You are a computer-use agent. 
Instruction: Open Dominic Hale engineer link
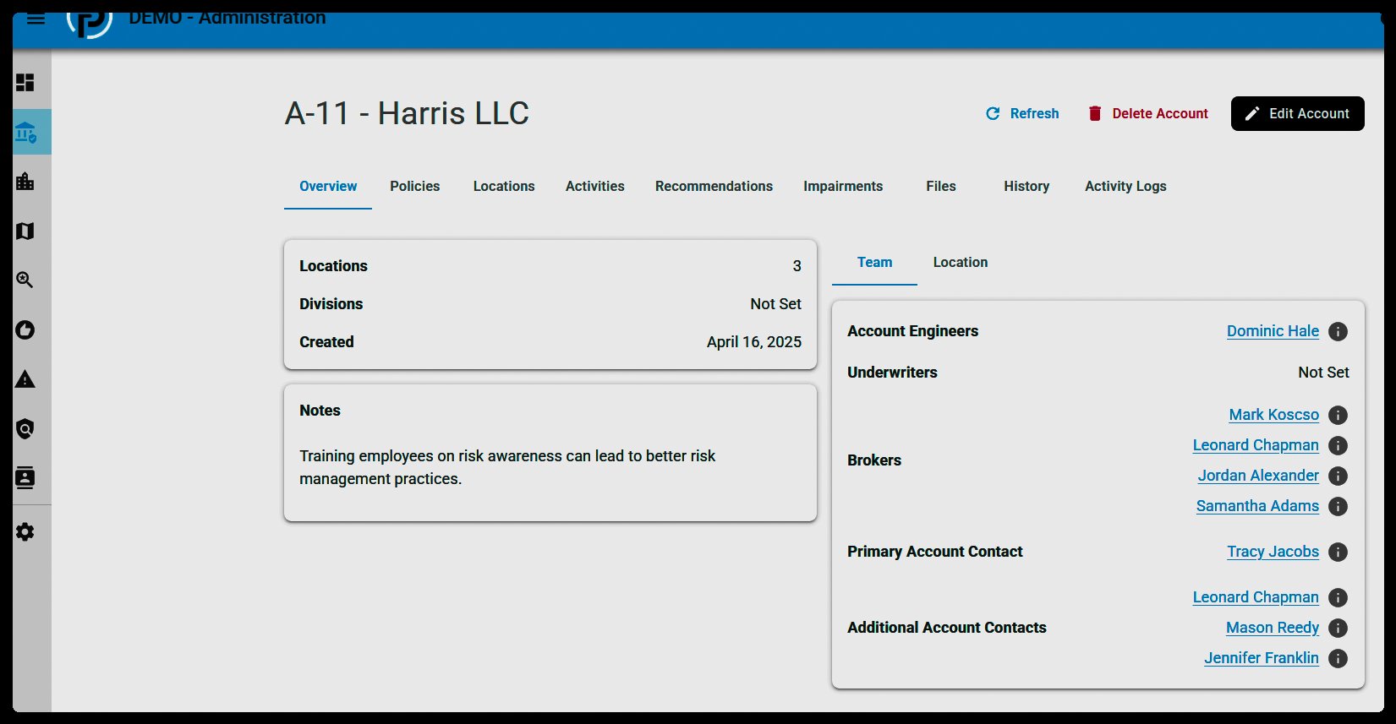tap(1273, 331)
